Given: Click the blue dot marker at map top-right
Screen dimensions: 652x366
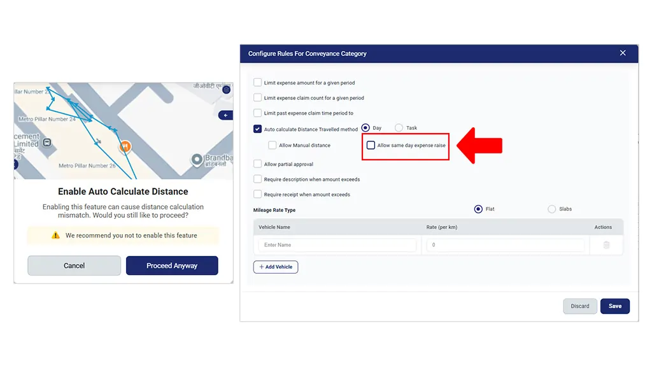Looking at the screenshot, I should point(226,89).
